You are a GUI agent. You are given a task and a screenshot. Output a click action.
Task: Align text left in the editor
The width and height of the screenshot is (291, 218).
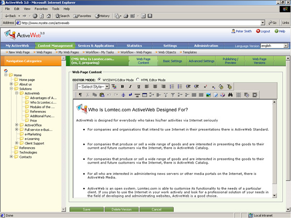pos(147,87)
